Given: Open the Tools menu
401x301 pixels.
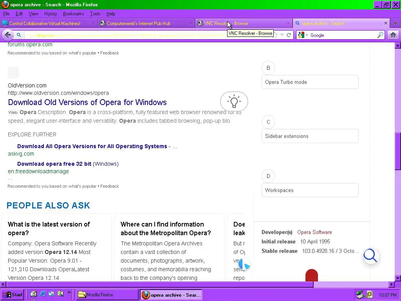Looking at the screenshot, I should [x=95, y=14].
